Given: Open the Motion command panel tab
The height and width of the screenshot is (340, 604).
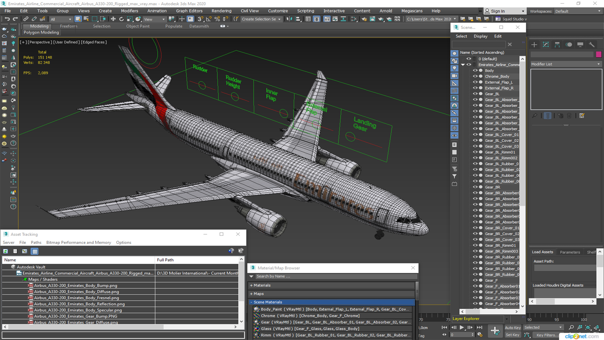Looking at the screenshot, I should point(569,45).
